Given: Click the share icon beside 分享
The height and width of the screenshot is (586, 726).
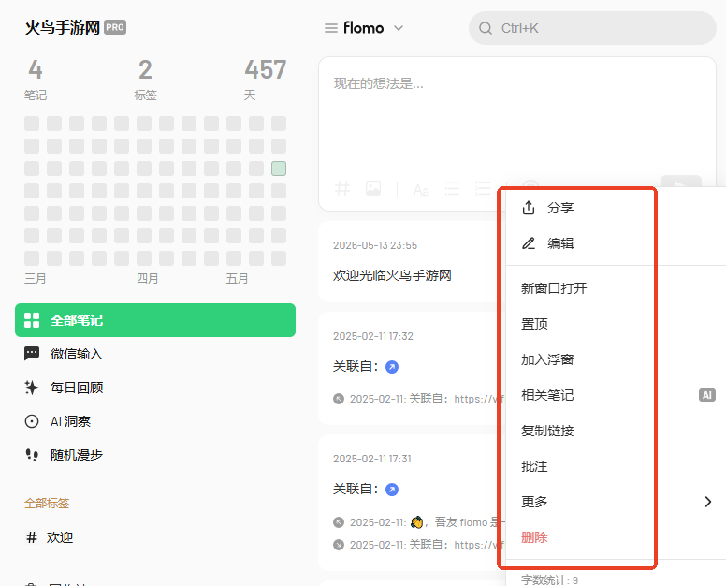Looking at the screenshot, I should pyautogui.click(x=529, y=208).
